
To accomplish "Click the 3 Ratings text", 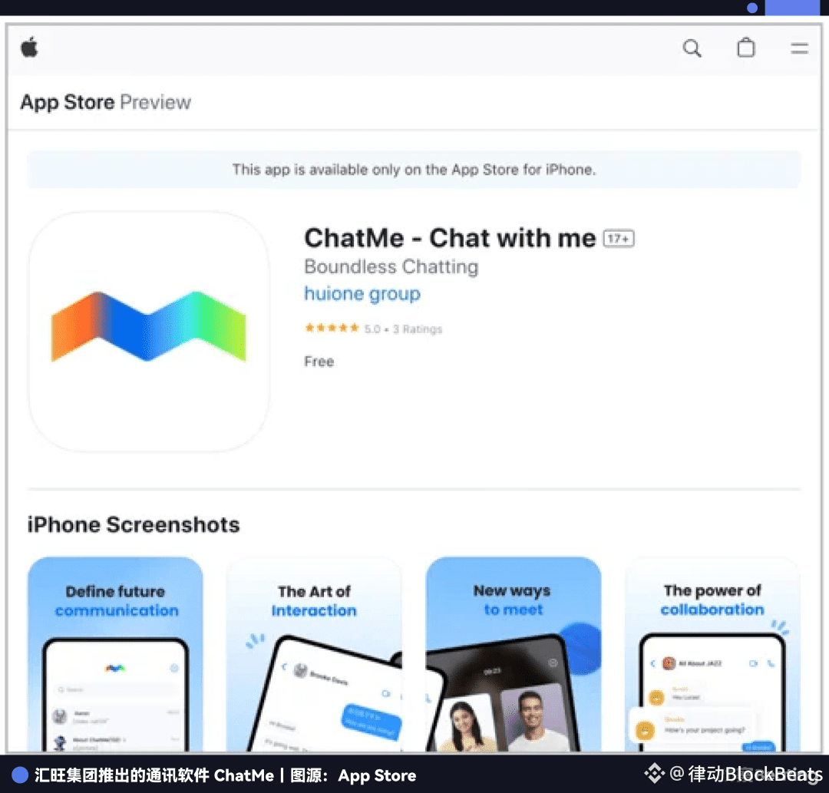I will pos(417,329).
